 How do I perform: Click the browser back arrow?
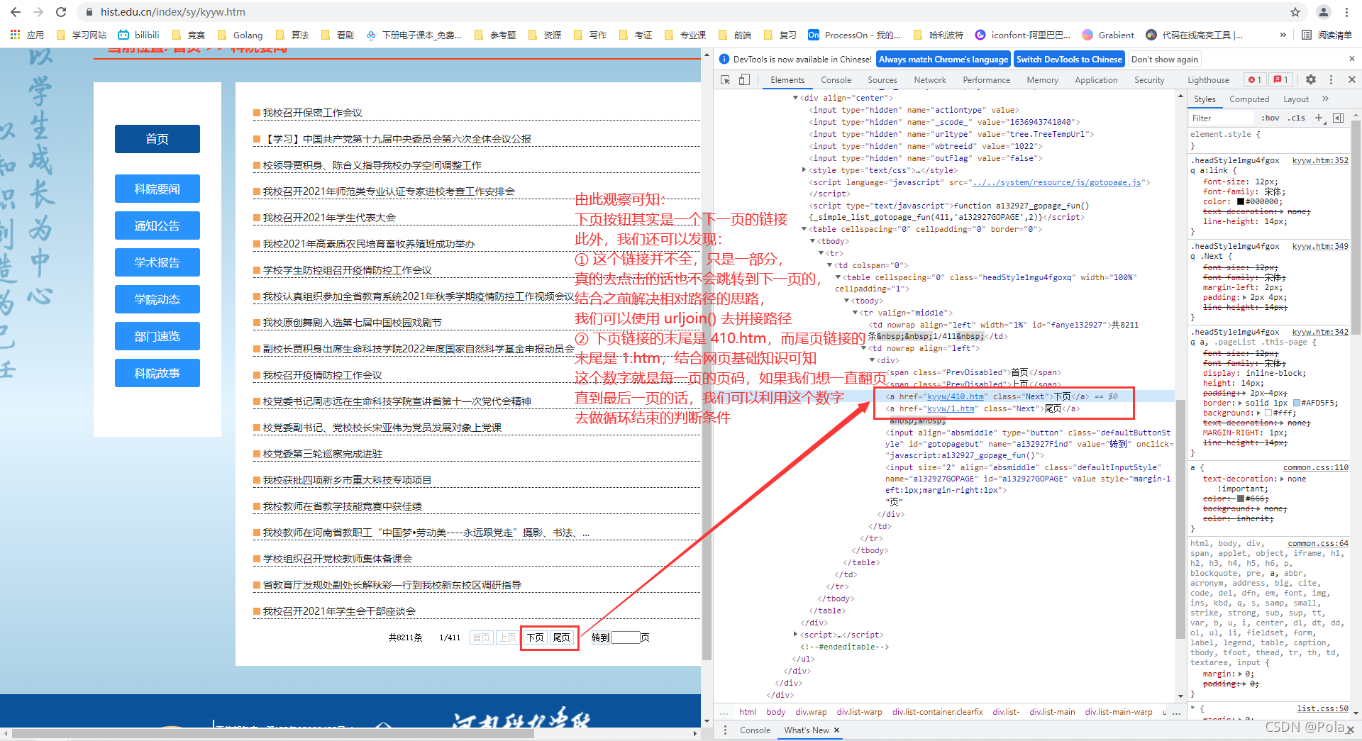coord(16,12)
